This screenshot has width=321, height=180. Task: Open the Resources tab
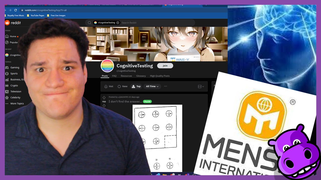point(126,76)
